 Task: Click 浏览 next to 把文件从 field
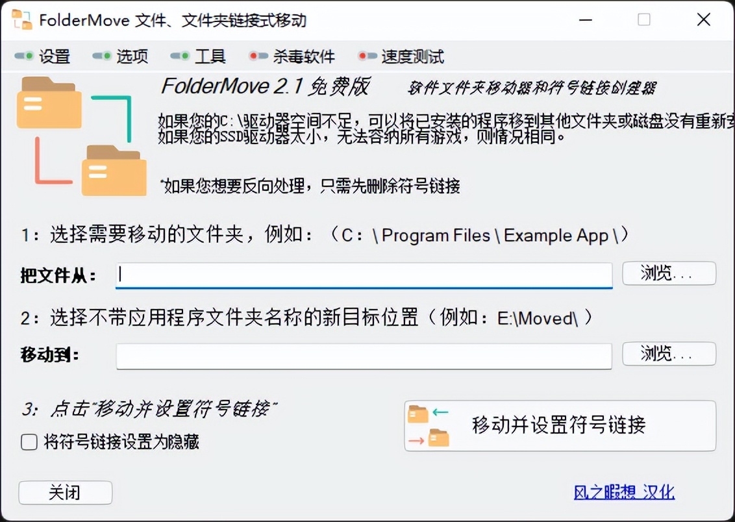point(669,273)
